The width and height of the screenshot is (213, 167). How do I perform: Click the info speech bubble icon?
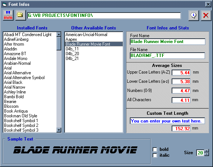pos(194,15)
